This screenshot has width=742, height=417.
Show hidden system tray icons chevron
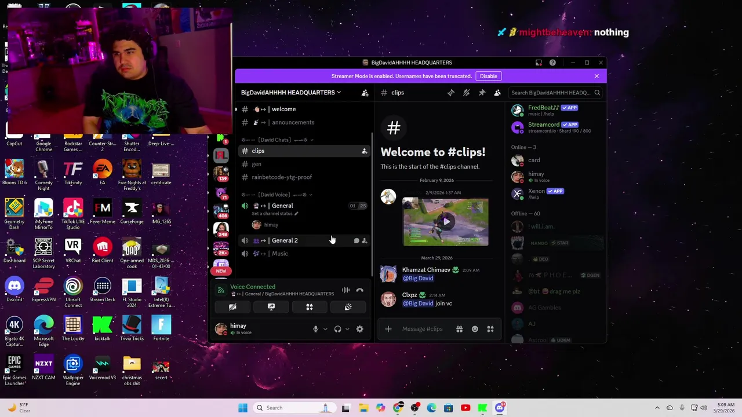(x=657, y=408)
